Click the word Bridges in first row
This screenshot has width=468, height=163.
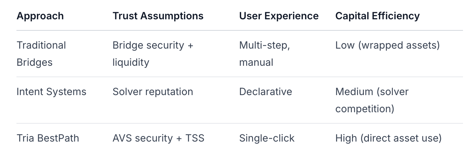point(34,62)
